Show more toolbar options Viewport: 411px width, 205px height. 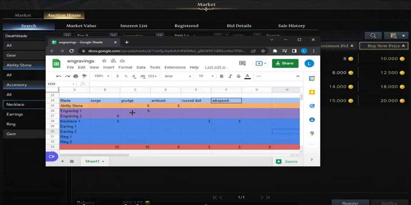(x=259, y=76)
